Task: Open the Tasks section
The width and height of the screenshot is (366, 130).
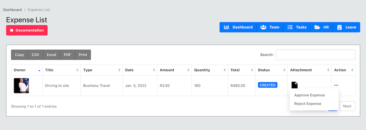Action: coord(297,27)
